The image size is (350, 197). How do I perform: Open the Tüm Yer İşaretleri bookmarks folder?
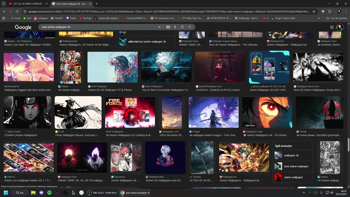337,18
